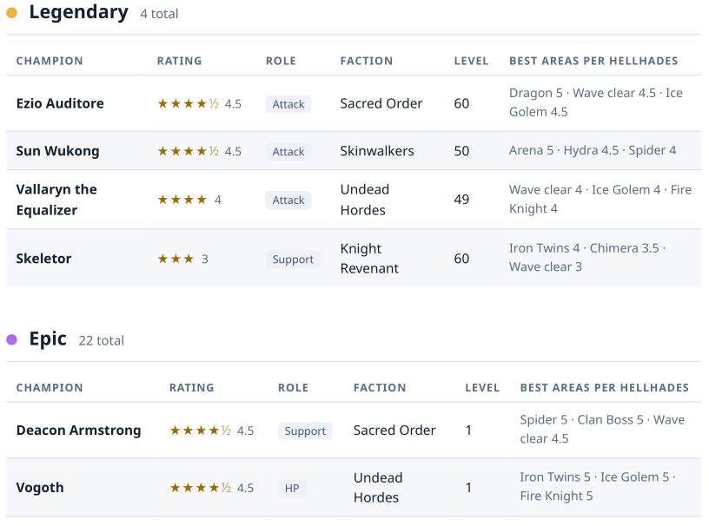Click level 1 in Deacon Armstrong row
The height and width of the screenshot is (526, 709).
[468, 431]
